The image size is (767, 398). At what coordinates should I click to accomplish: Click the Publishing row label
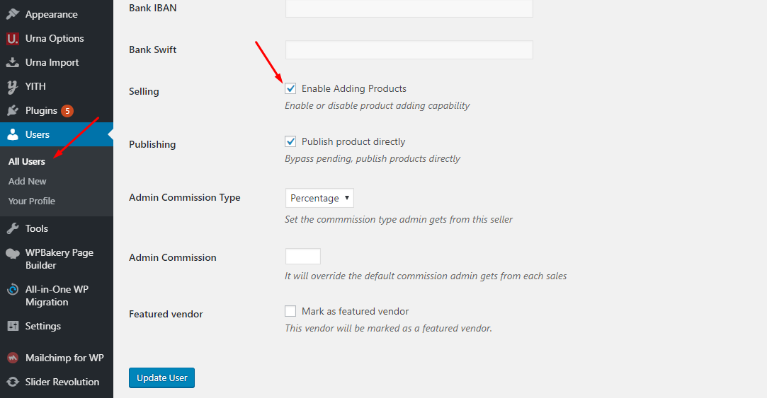152,144
